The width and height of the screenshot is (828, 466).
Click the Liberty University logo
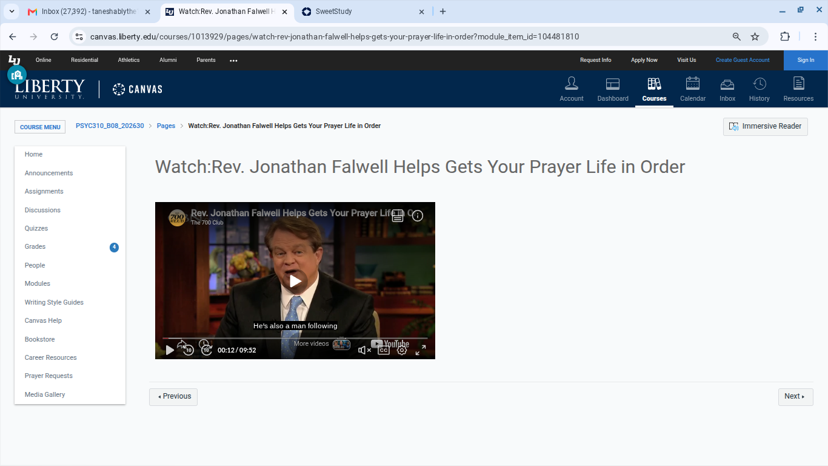click(x=50, y=89)
